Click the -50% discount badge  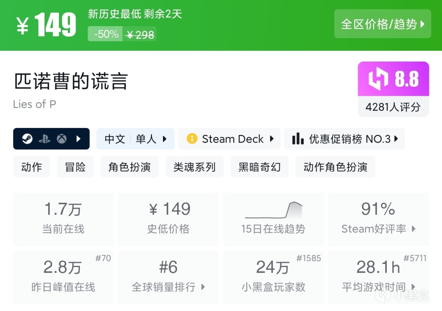coord(106,34)
